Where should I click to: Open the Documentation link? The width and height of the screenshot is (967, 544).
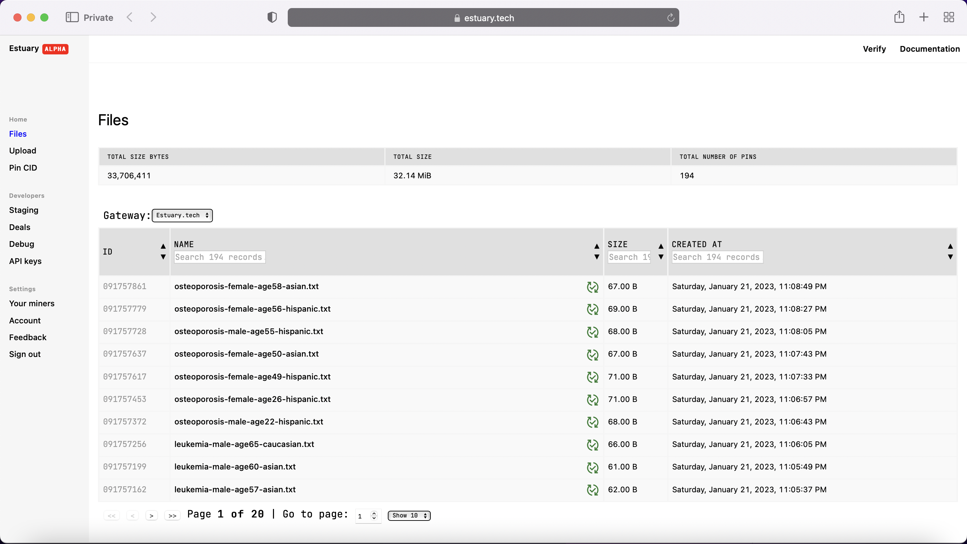click(x=929, y=49)
